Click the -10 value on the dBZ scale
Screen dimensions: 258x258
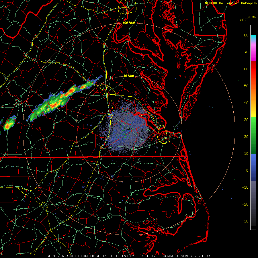click(x=245, y=187)
